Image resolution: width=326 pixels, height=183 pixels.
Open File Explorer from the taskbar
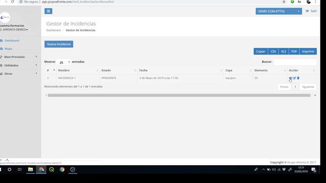coord(31,169)
